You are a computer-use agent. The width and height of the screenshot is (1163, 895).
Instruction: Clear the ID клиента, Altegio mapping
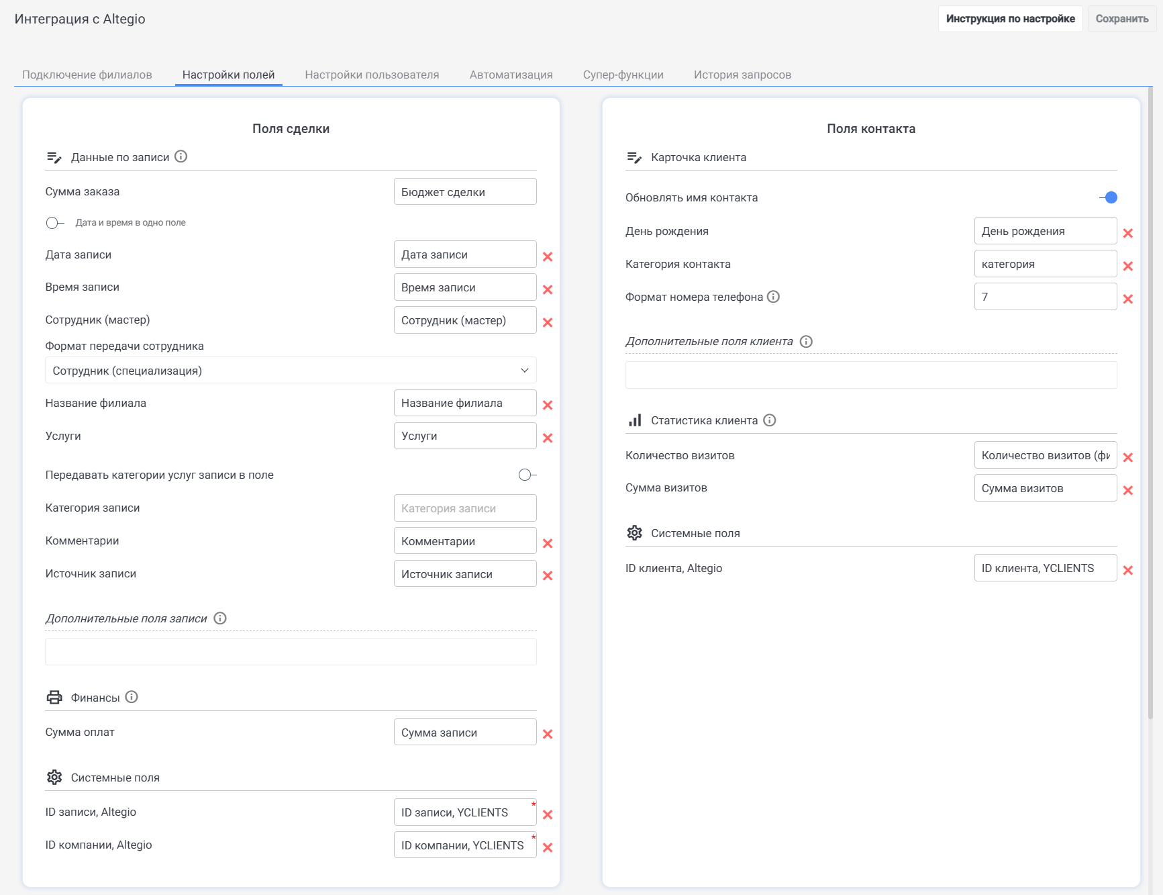point(1128,570)
